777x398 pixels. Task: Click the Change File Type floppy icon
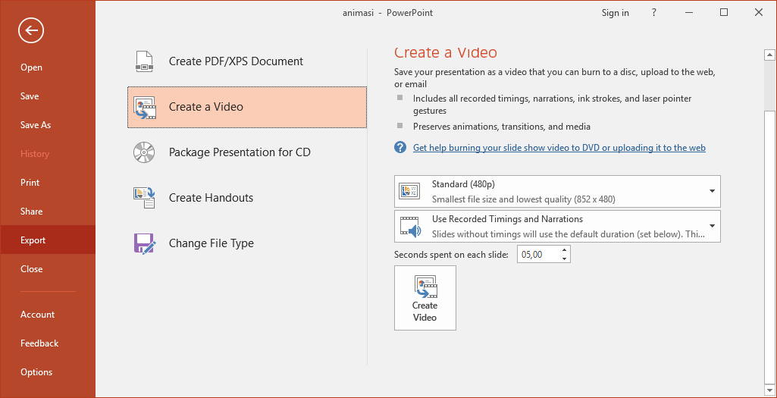(x=144, y=243)
